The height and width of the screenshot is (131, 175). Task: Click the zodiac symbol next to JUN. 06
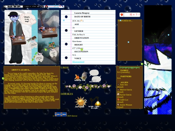point(81,21)
